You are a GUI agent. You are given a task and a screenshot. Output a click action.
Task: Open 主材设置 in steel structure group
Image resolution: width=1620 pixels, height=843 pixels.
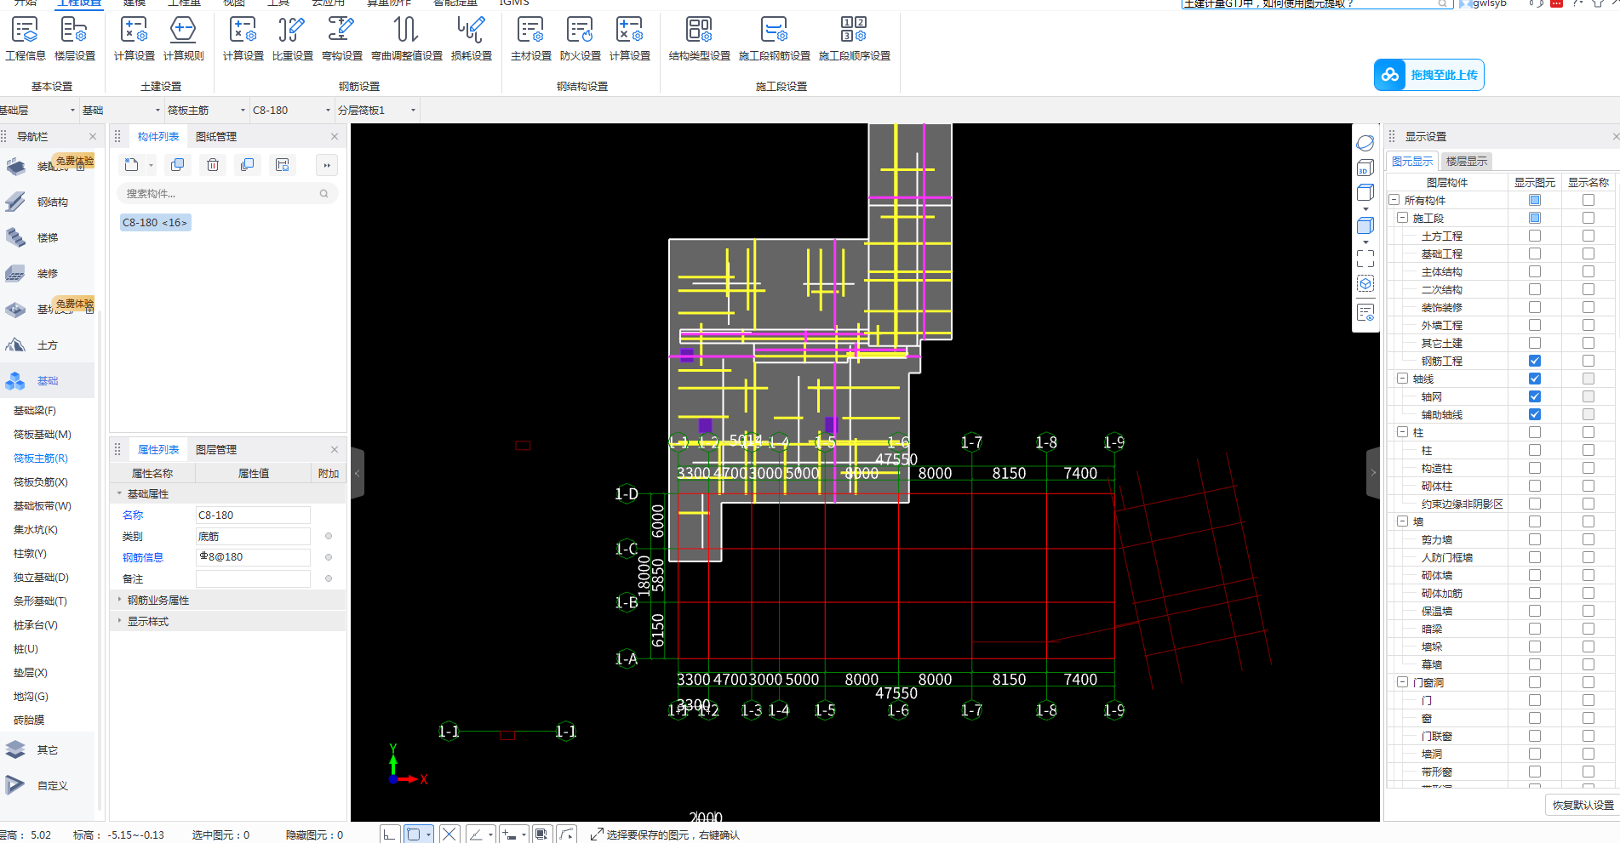click(x=530, y=38)
